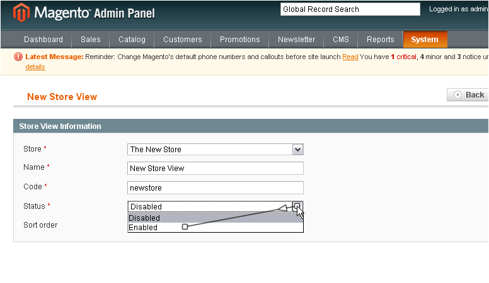Image resolution: width=489 pixels, height=283 pixels.
Task: Click the red alert icon beside Latest Message
Action: tap(18, 57)
